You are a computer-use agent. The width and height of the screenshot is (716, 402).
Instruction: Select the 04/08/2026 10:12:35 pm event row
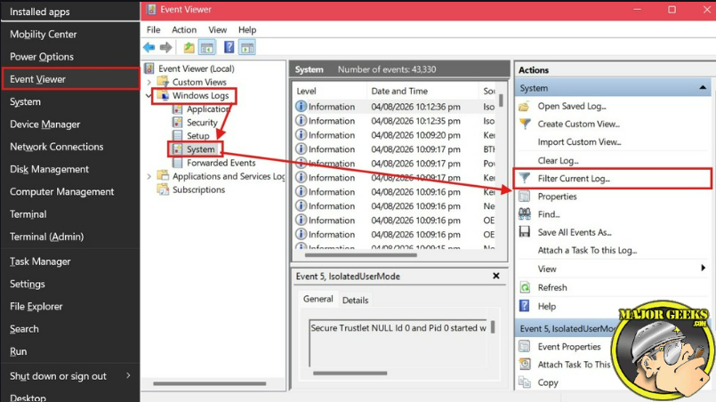tap(396, 121)
